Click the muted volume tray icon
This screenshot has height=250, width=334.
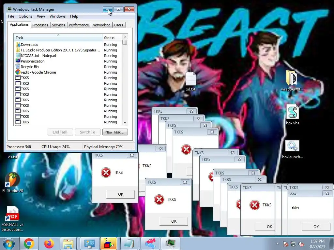tap(301, 244)
